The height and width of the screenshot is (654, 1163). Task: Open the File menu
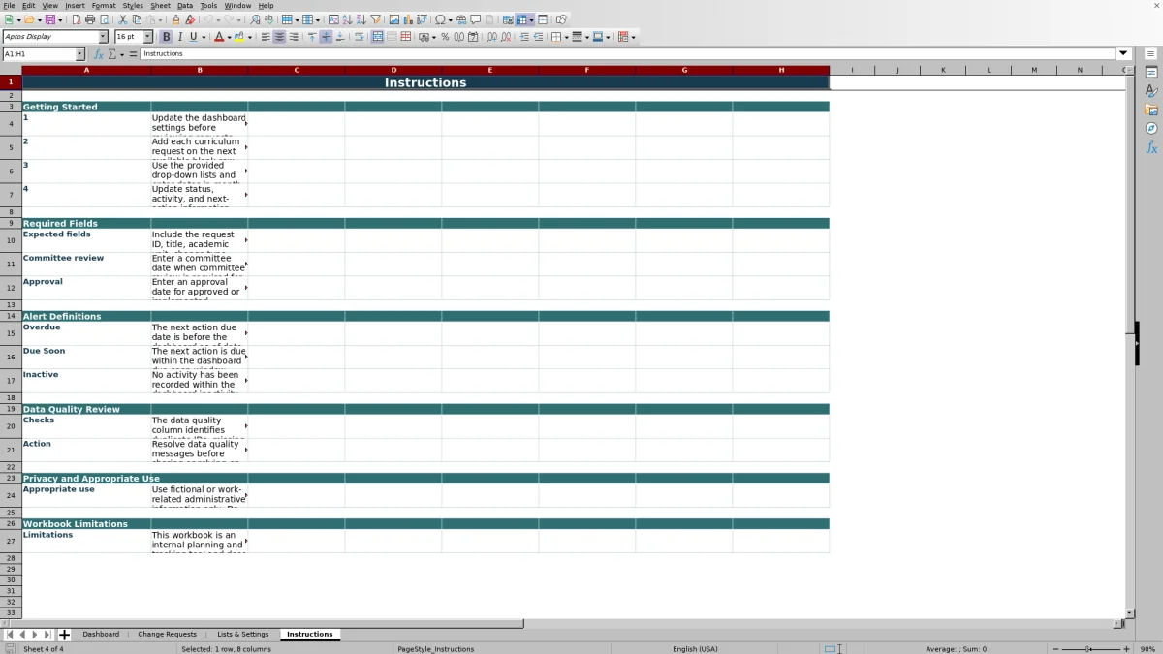[x=9, y=6]
